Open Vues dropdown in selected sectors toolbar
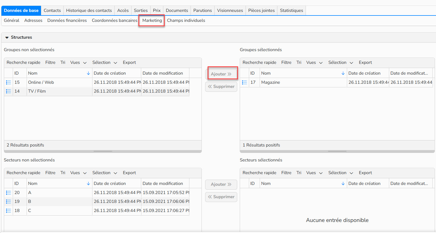The height and width of the screenshot is (233, 436). 314,173
